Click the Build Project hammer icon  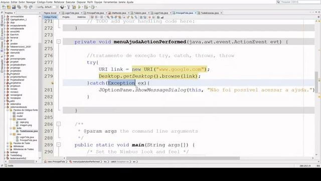69,7
